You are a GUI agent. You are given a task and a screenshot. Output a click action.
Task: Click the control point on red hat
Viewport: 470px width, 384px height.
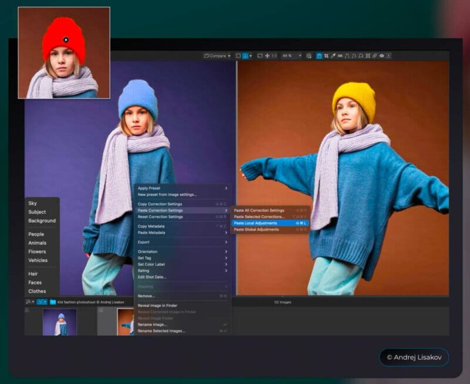65,40
